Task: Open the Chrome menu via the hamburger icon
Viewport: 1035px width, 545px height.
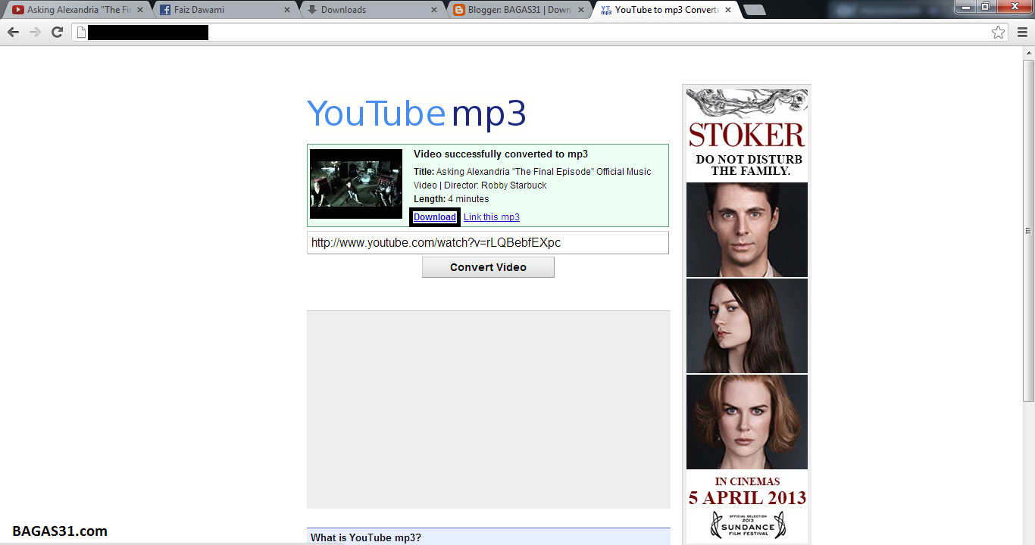Action: pyautogui.click(x=1021, y=33)
